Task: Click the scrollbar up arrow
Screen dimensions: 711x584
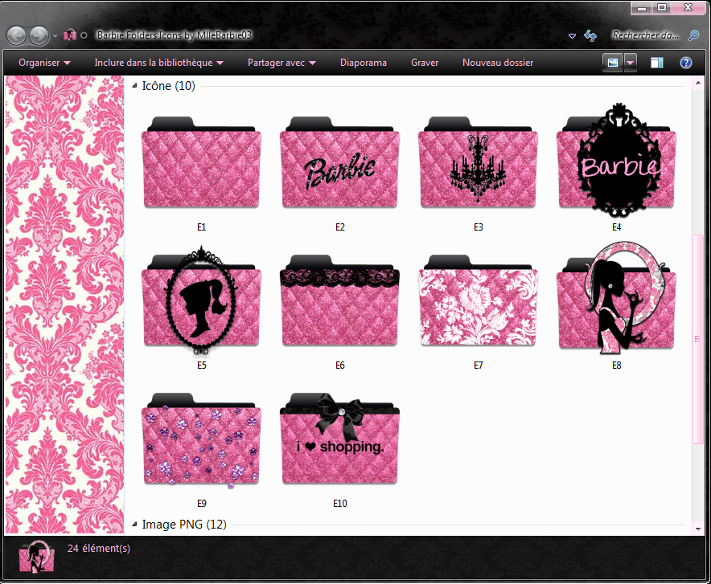Action: point(698,84)
